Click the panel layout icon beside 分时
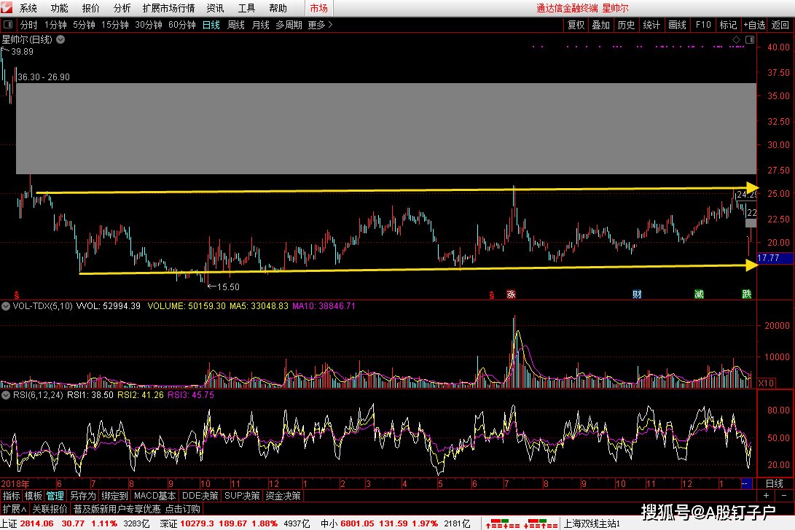This screenshot has height=530, width=795. [8, 25]
